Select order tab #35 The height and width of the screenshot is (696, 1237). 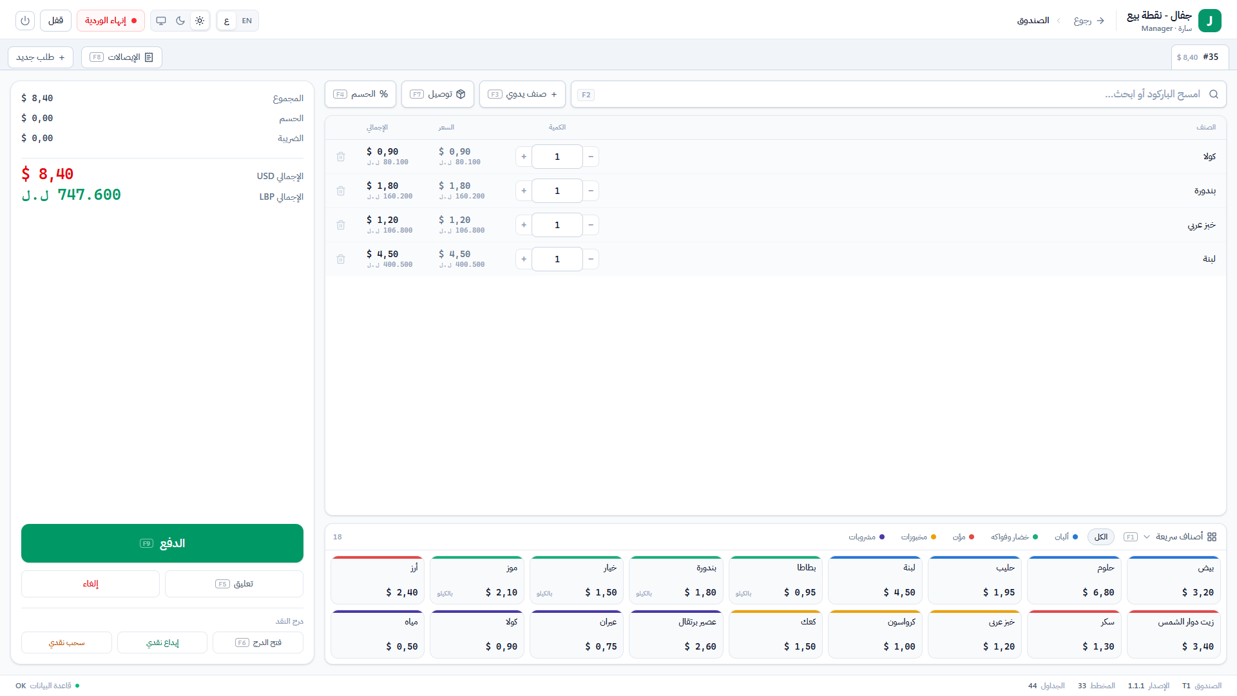(1200, 57)
